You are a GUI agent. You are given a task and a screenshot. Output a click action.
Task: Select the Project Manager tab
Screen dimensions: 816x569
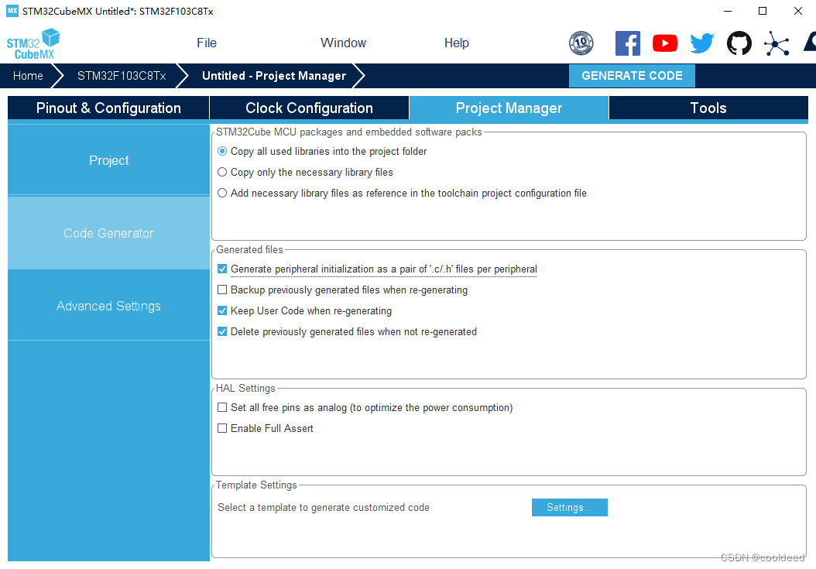[x=509, y=108]
